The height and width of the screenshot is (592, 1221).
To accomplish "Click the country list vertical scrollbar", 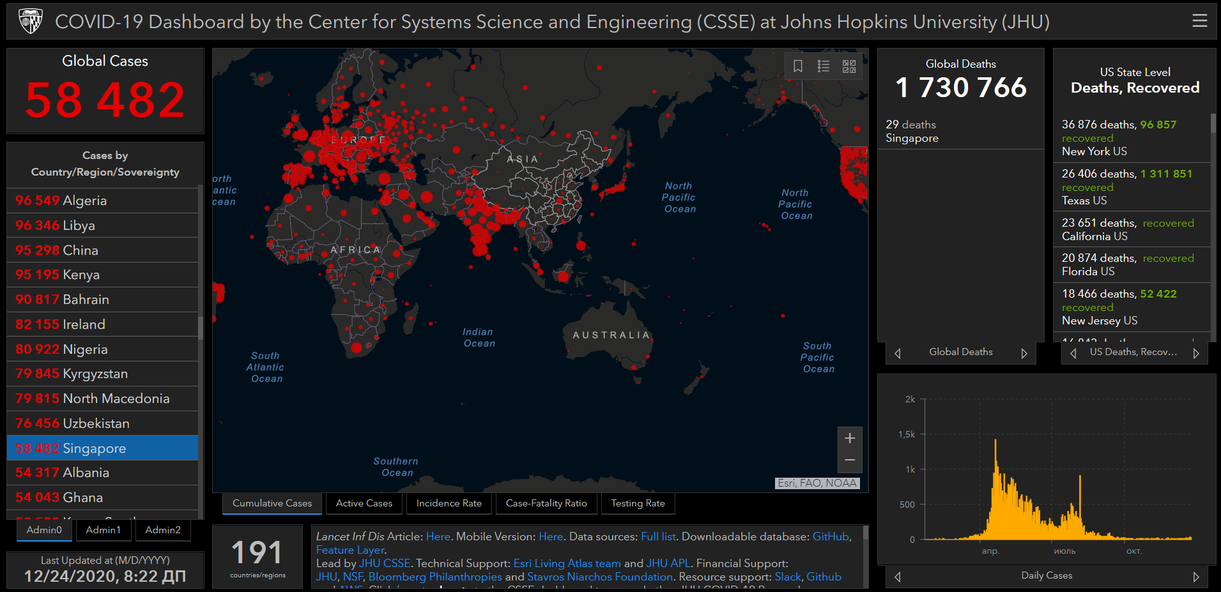I will (x=201, y=328).
